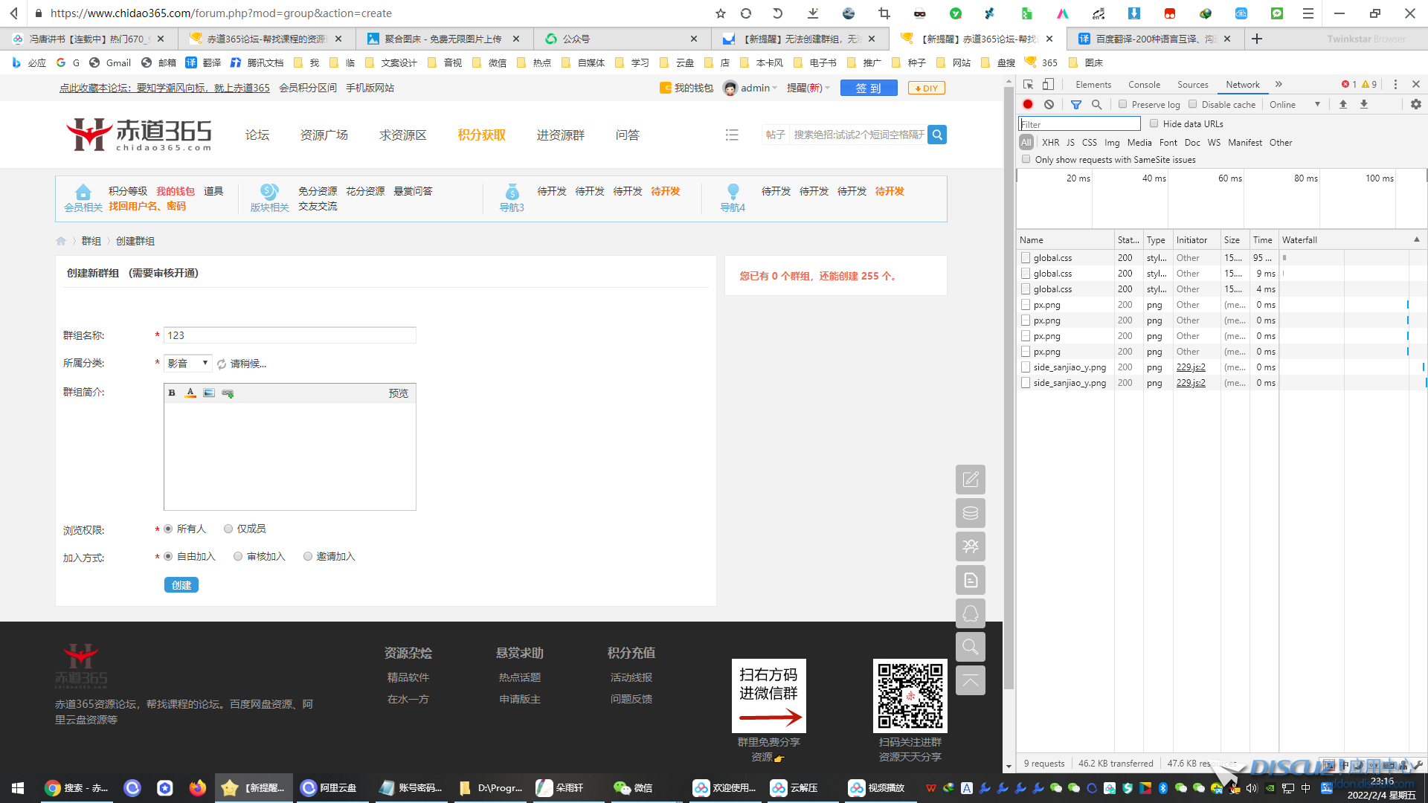1428x803 pixels.
Task: Click the site search magnifier button
Action: [x=937, y=135]
